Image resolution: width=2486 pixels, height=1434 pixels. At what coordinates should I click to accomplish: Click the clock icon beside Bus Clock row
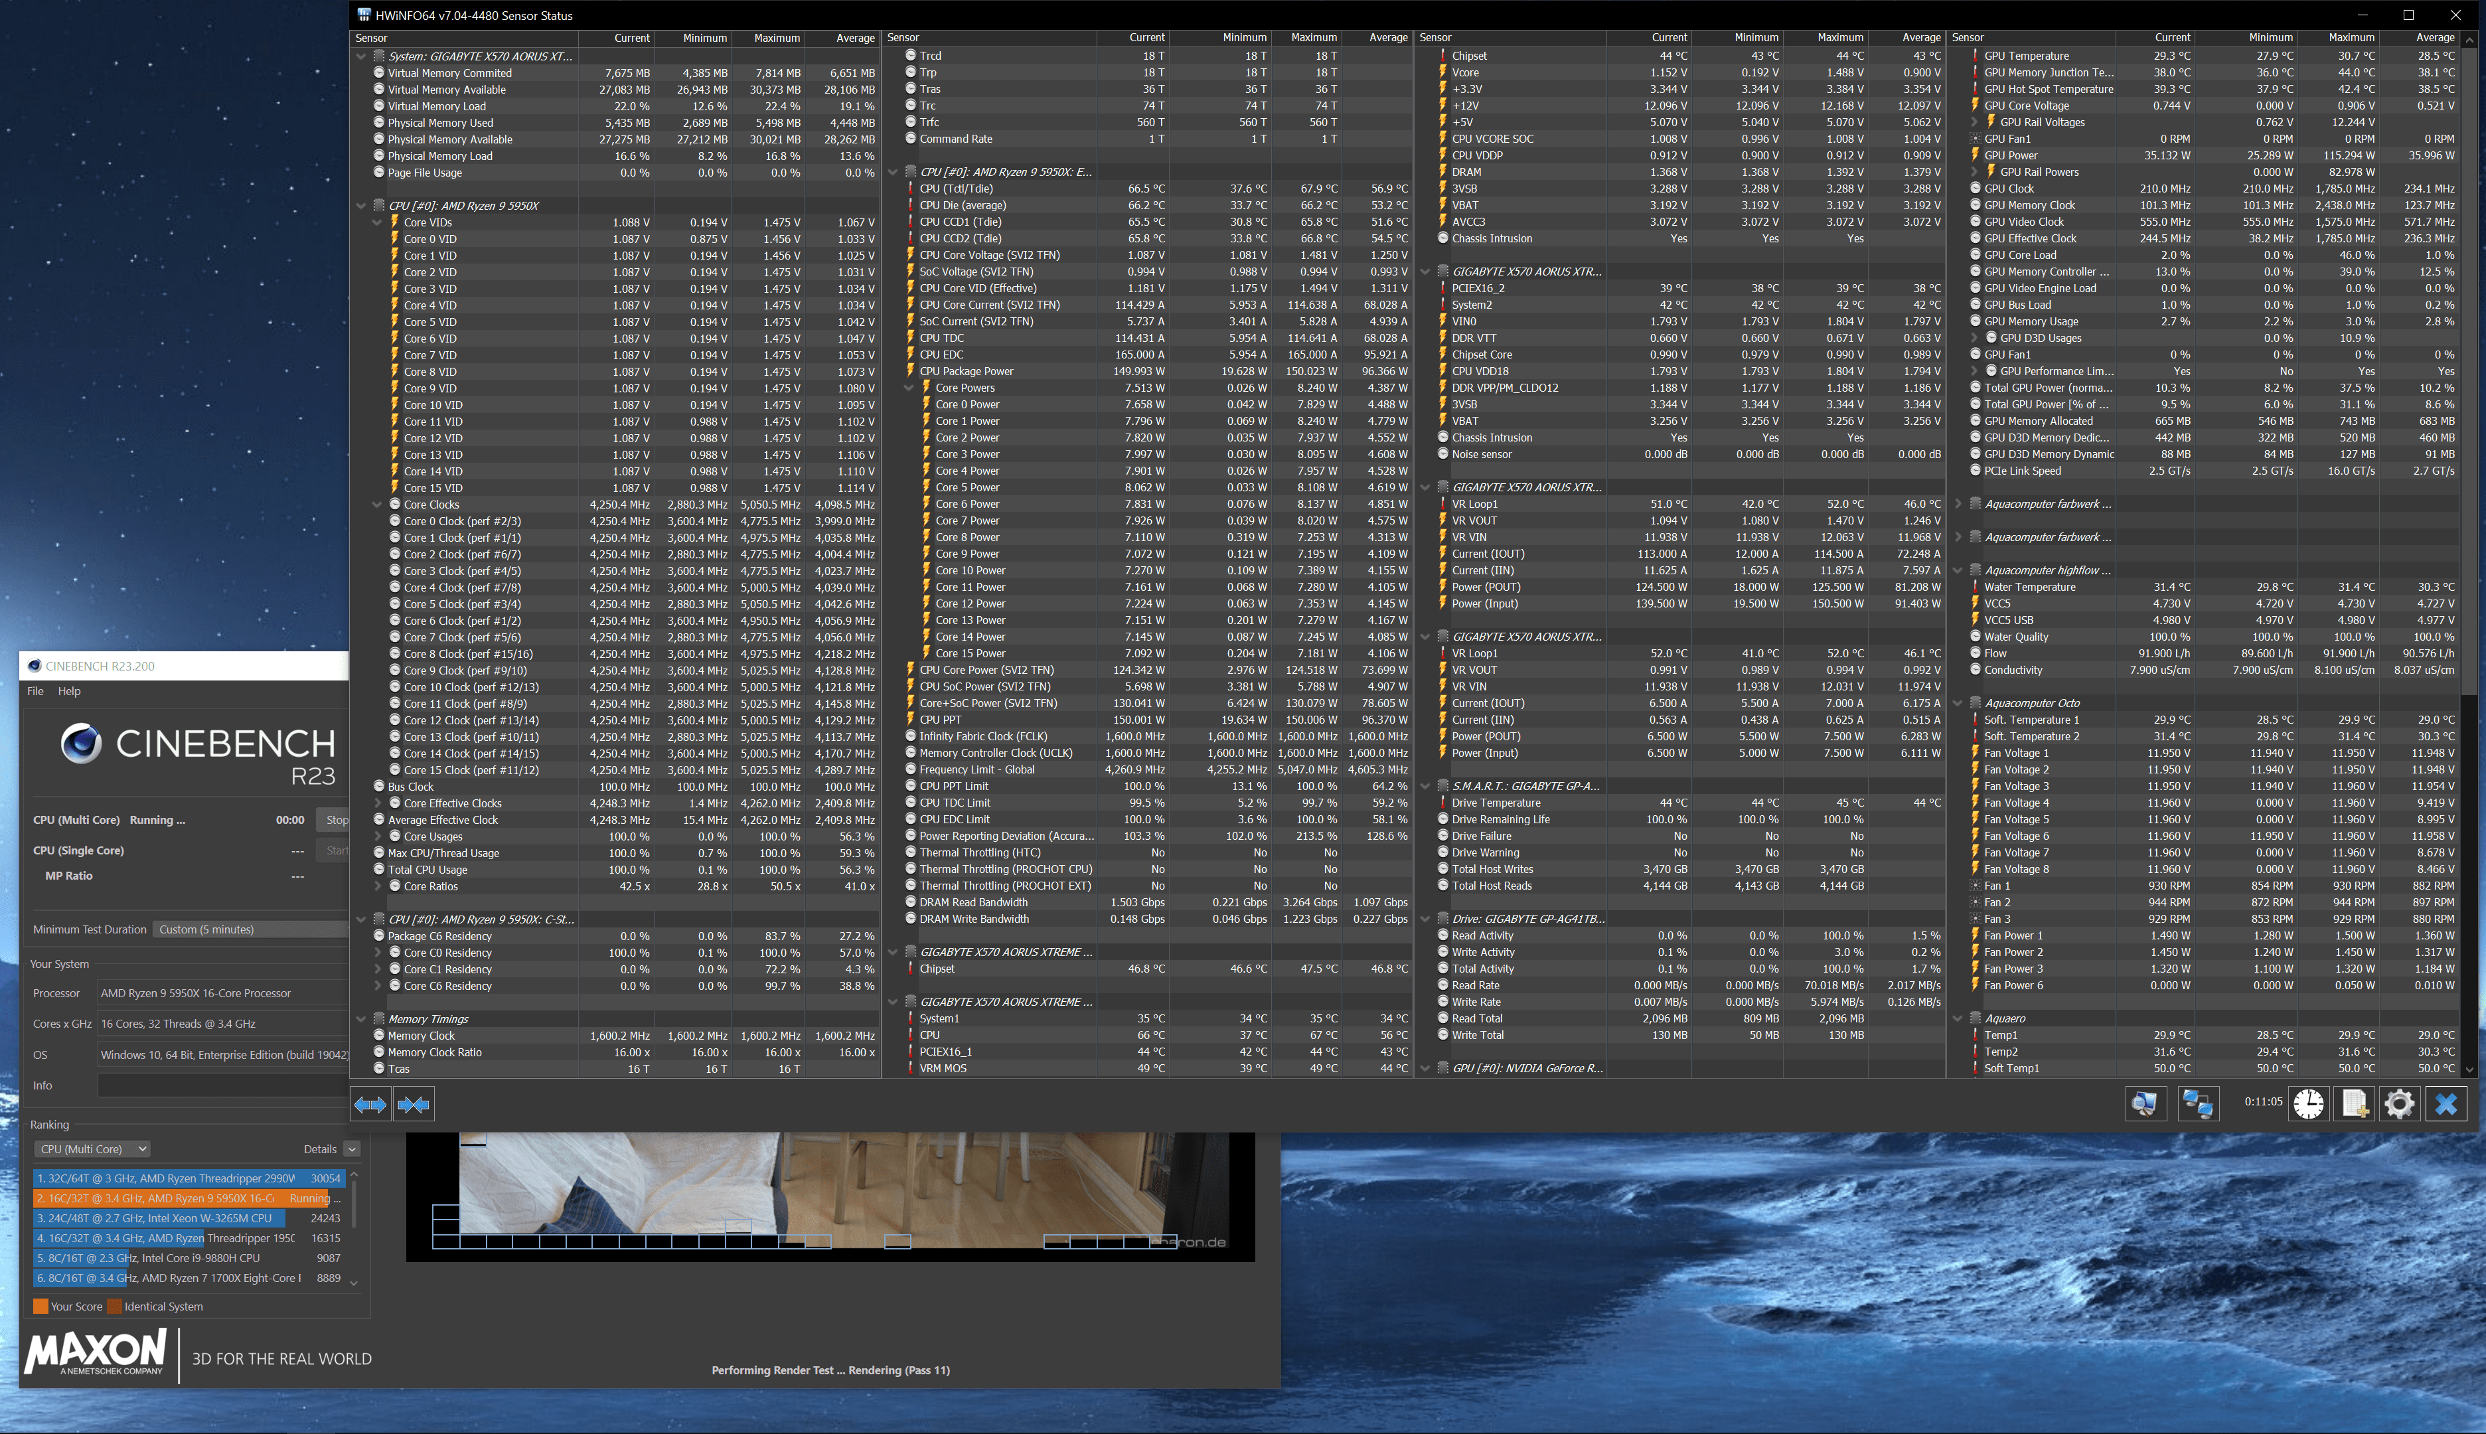(379, 786)
